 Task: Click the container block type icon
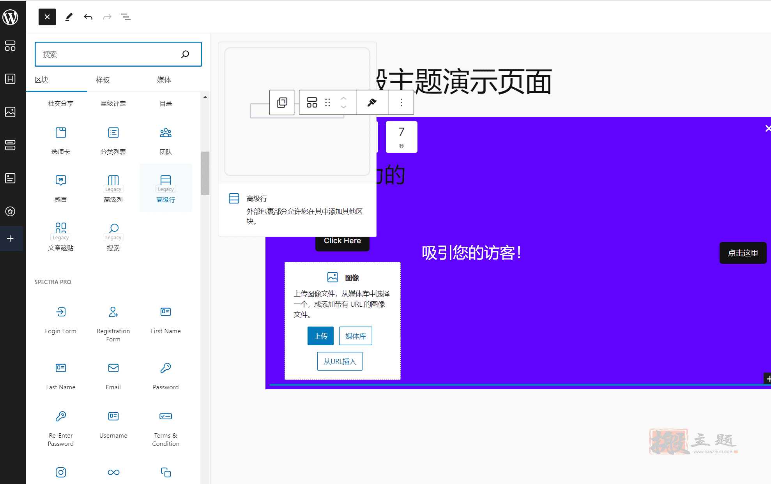[312, 102]
